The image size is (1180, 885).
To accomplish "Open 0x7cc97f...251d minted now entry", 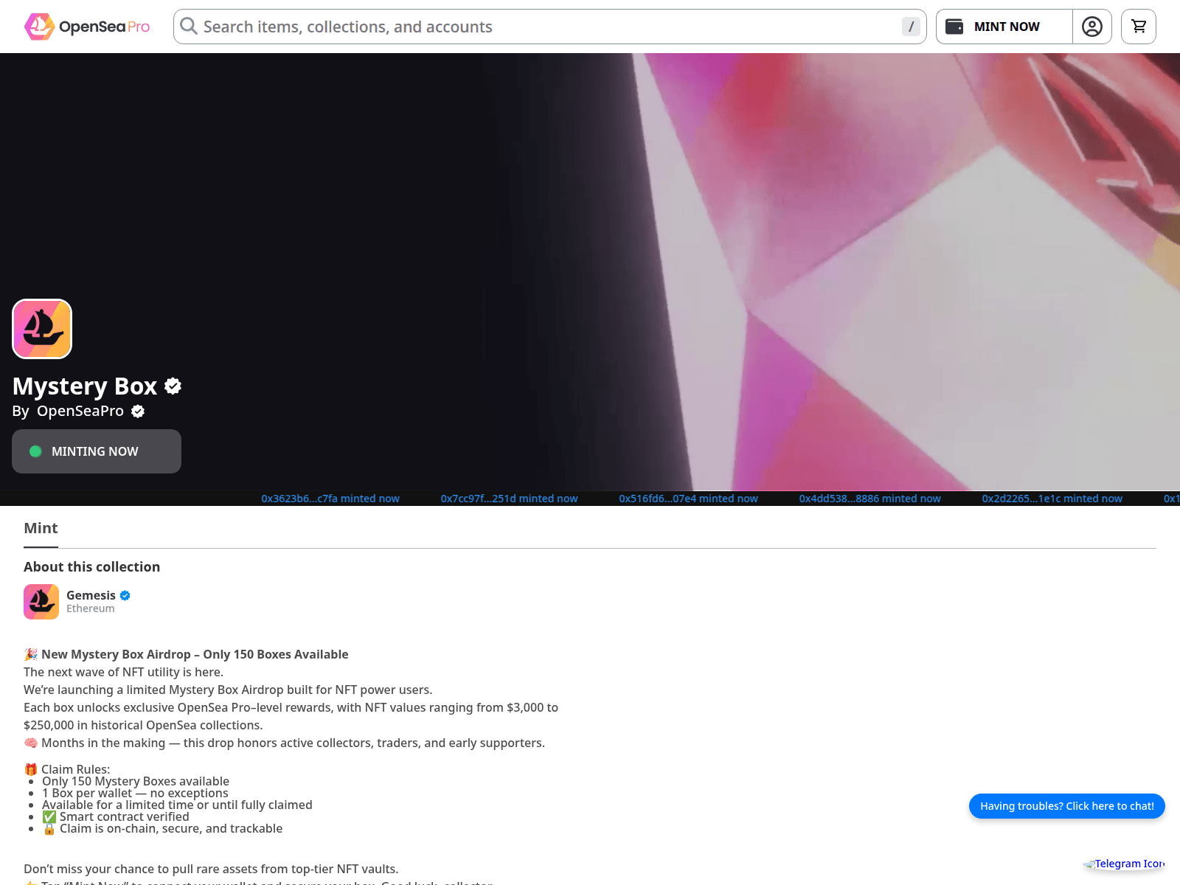I will point(509,499).
